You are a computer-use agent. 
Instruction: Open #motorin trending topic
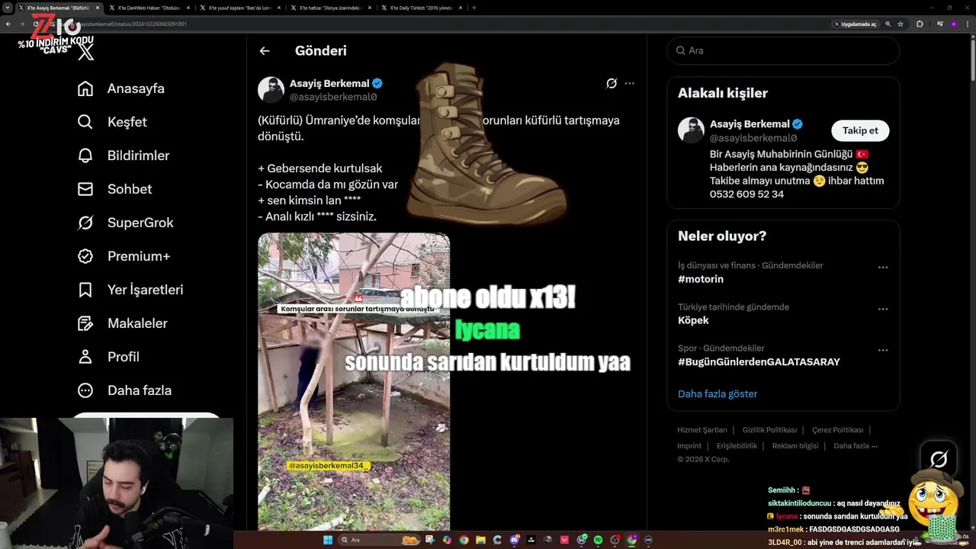(701, 279)
